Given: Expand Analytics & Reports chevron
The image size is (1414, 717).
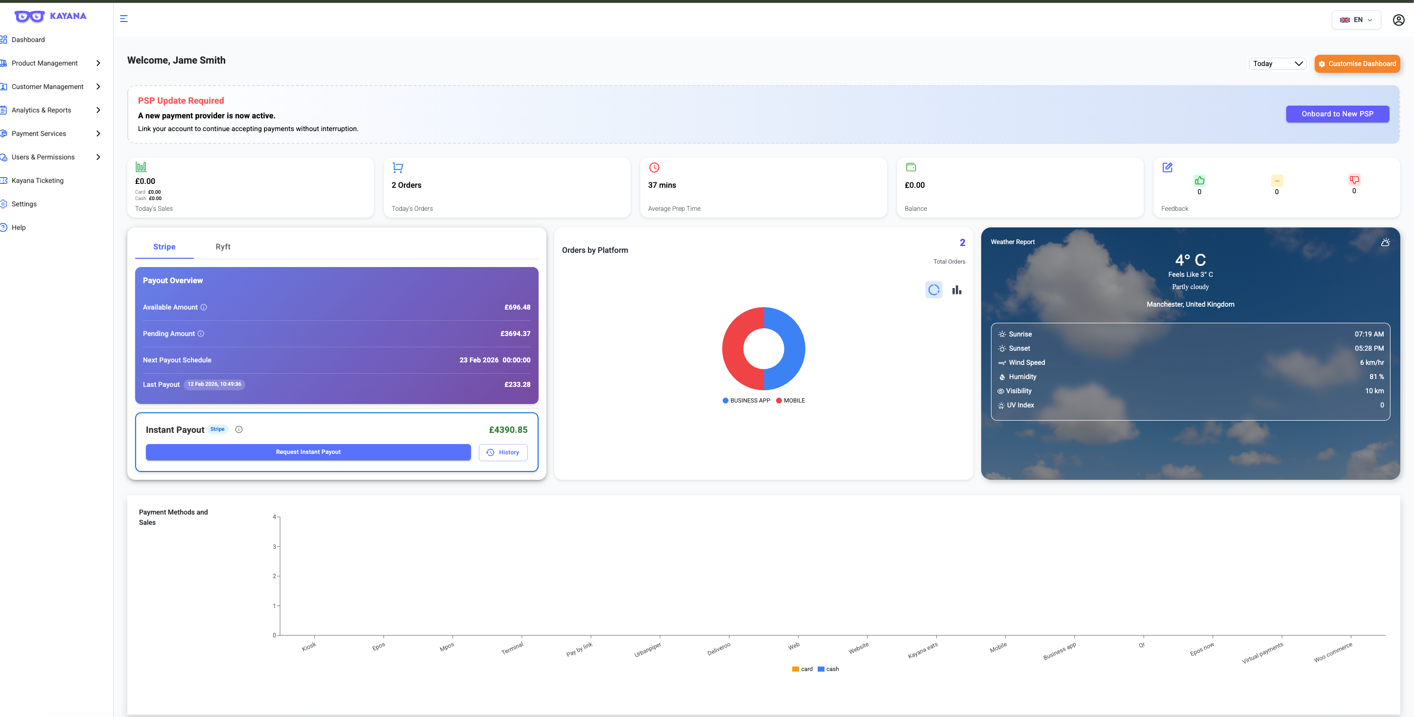Looking at the screenshot, I should tap(98, 110).
